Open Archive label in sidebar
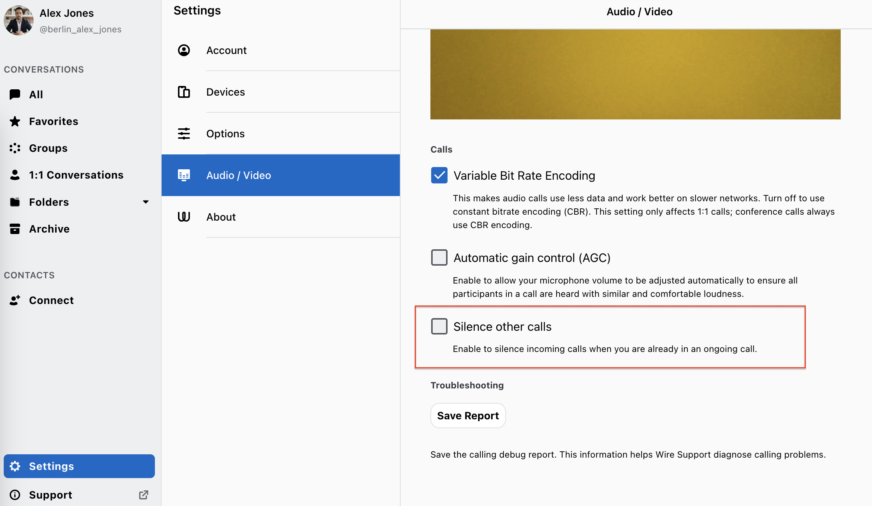Screen dimensions: 872x506 pos(50,229)
